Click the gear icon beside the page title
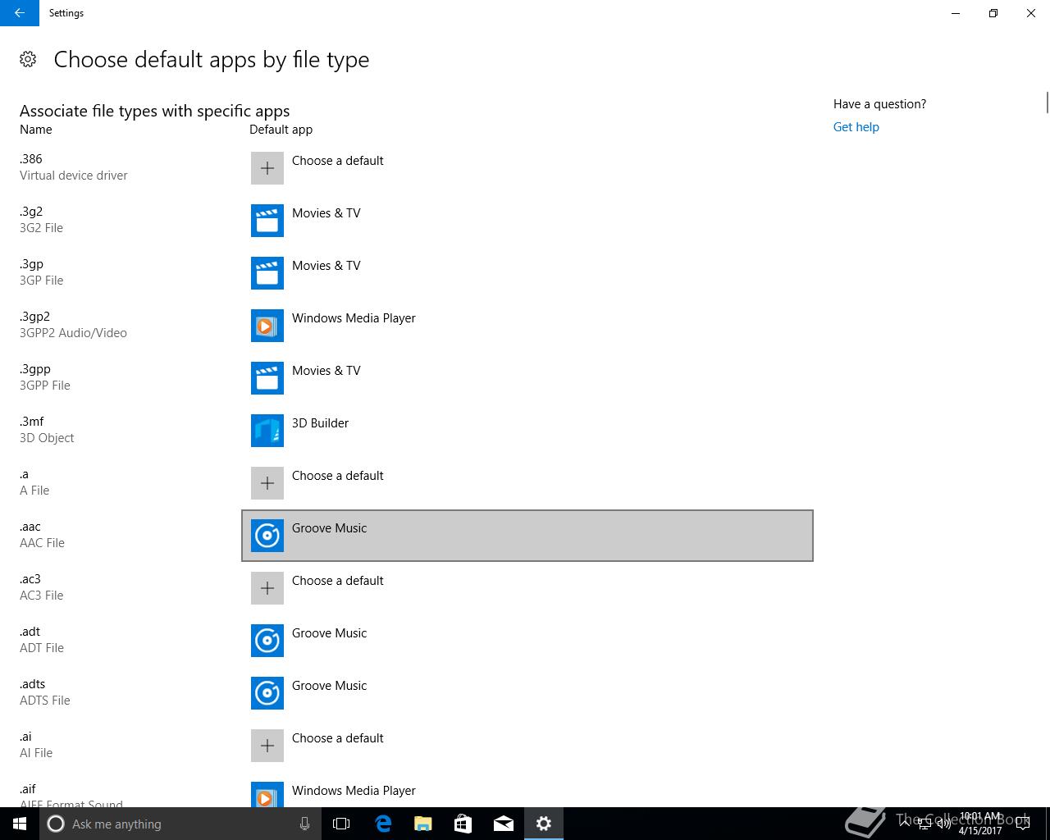1050x840 pixels. [28, 59]
